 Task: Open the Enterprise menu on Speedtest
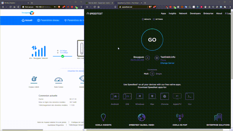click(208, 13)
